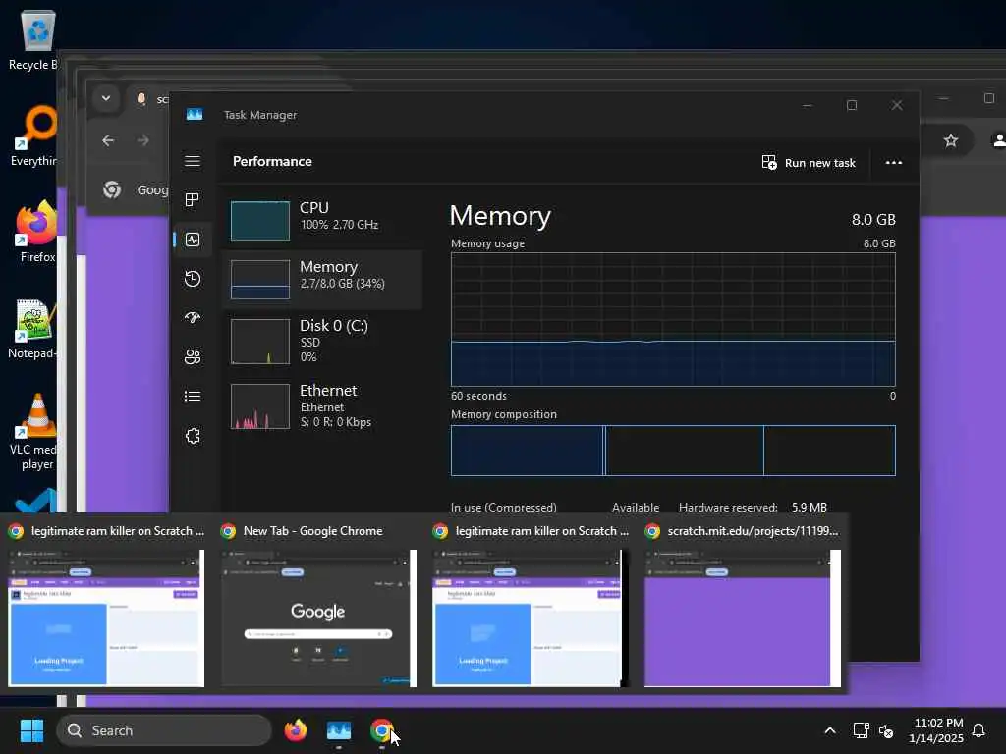
Task: Open Notepad++ desktop shortcut
Action: coord(33,329)
